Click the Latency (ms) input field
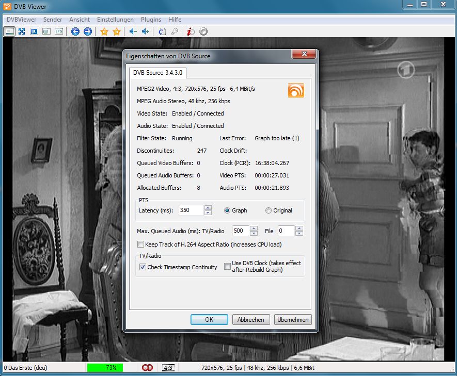Viewport: 457px width, 376px height. point(191,210)
